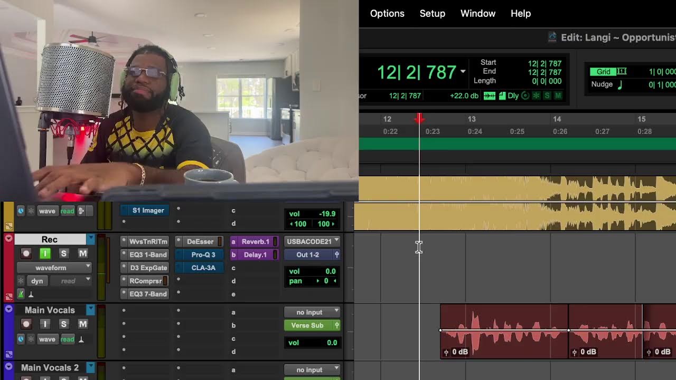
Task: Adjust the vol 0.0 value on Rec track
Action: click(330, 271)
